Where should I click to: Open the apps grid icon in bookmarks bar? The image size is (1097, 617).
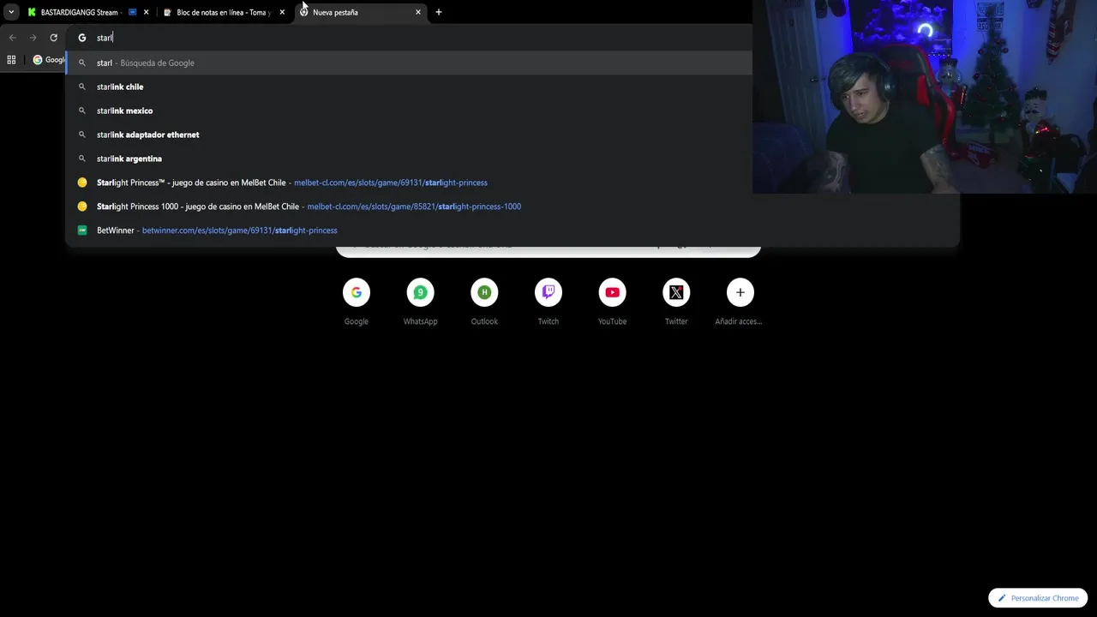point(11,60)
